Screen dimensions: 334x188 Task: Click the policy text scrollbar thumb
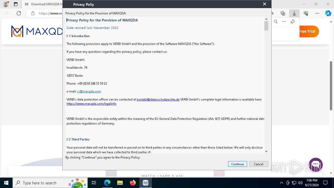(x=266, y=26)
